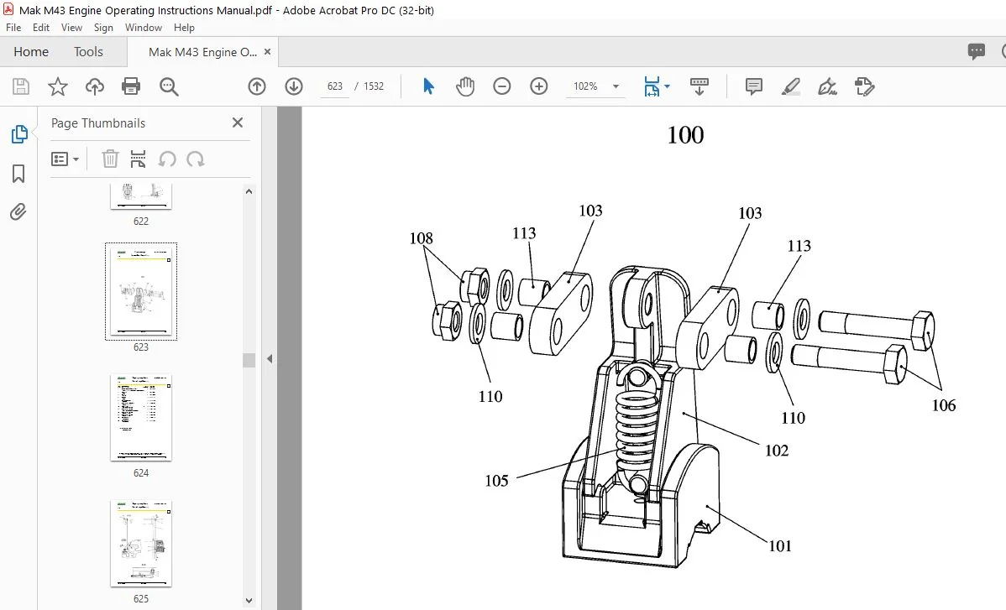Open the View menu

(x=71, y=28)
